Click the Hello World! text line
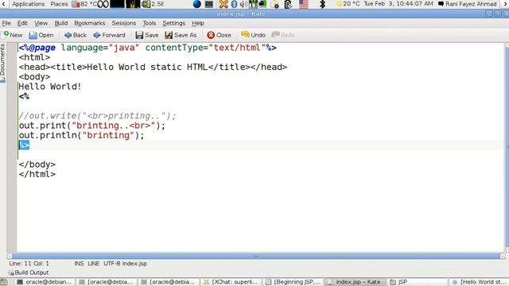 coord(49,87)
